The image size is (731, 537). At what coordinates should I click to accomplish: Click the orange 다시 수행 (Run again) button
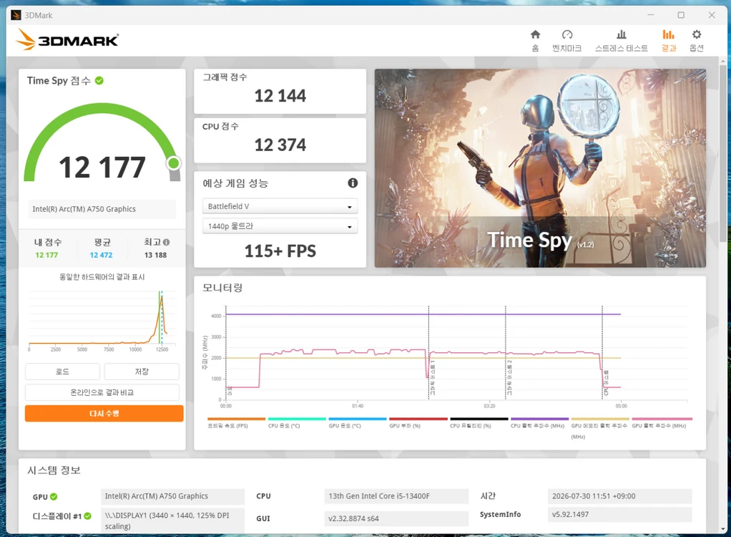pyautogui.click(x=104, y=413)
